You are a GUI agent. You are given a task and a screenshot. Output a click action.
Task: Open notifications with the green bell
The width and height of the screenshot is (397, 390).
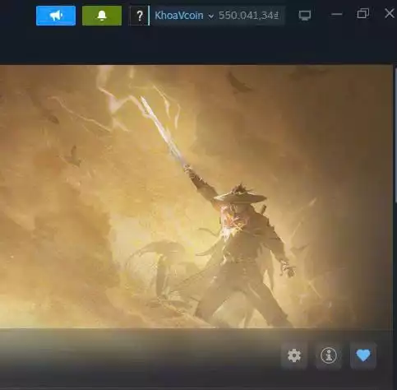pyautogui.click(x=102, y=16)
